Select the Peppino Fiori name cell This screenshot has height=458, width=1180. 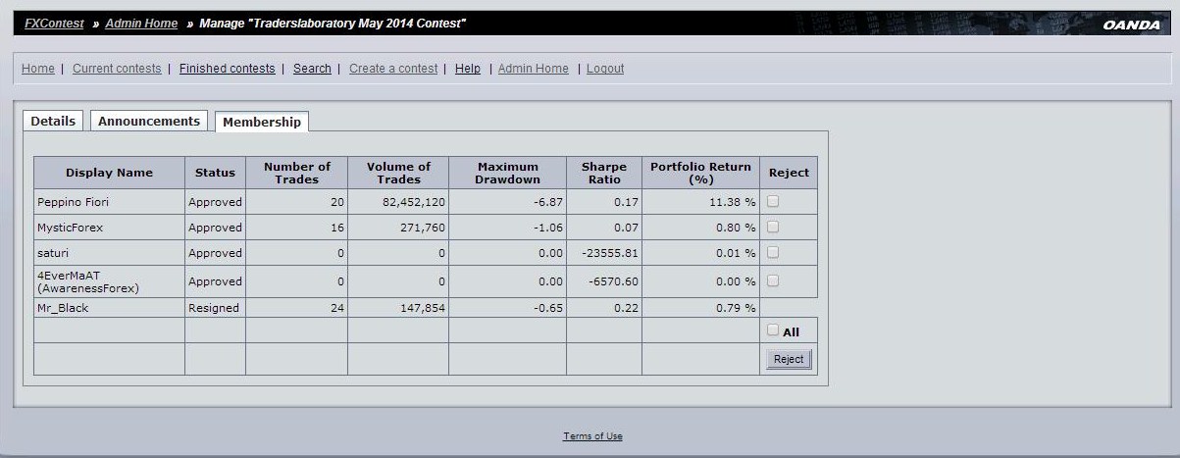tap(109, 202)
